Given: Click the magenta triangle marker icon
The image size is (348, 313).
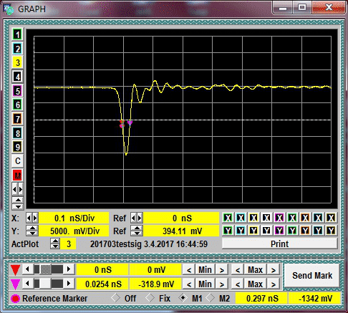Looking at the screenshot, I should coord(15,284).
